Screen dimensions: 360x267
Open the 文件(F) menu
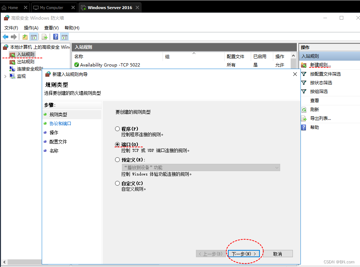point(11,28)
